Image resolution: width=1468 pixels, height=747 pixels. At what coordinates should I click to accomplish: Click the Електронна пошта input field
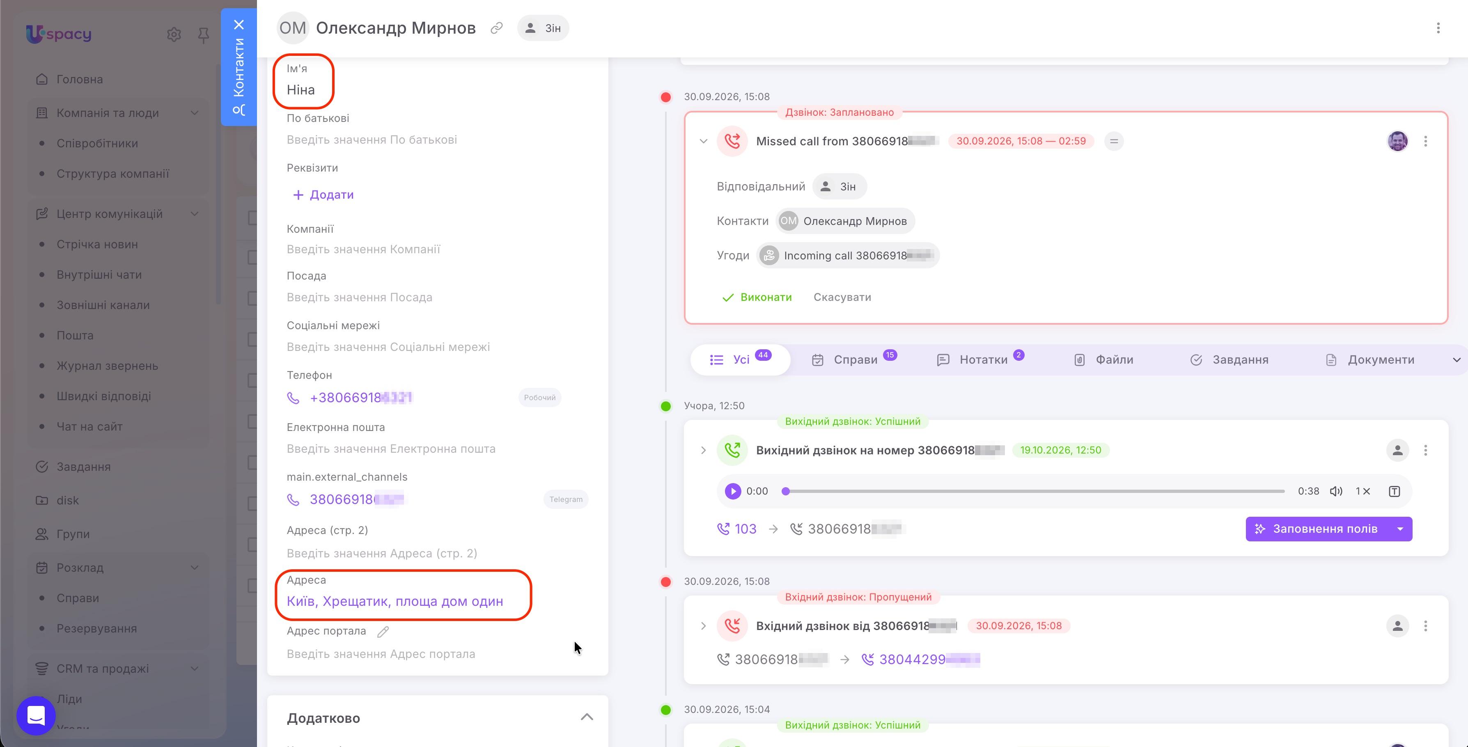tap(437, 449)
